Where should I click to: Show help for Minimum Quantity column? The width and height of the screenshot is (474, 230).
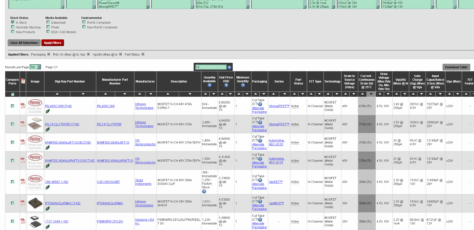point(243,85)
